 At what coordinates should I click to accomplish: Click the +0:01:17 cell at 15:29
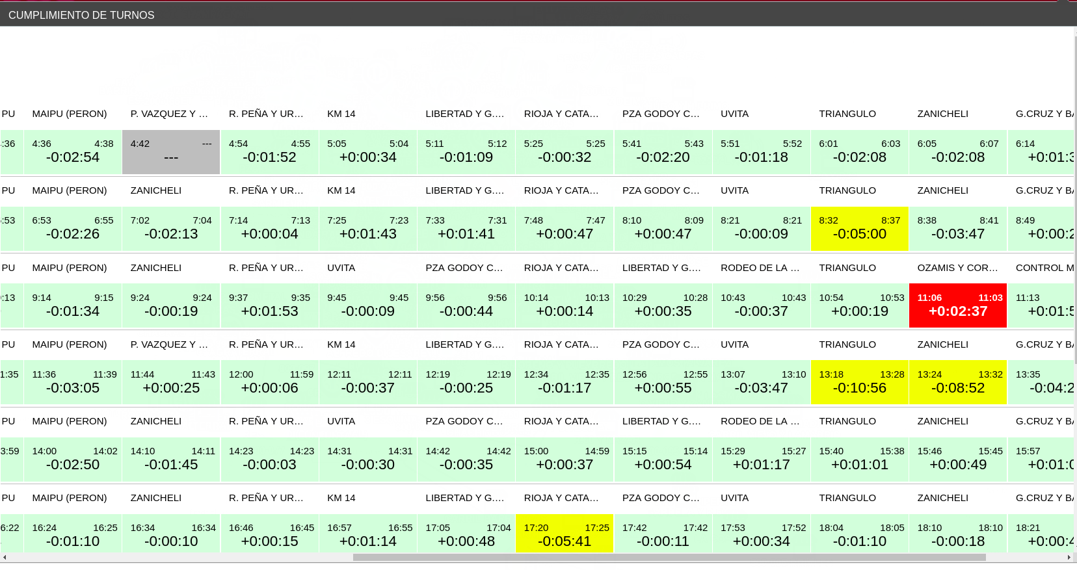click(x=761, y=459)
